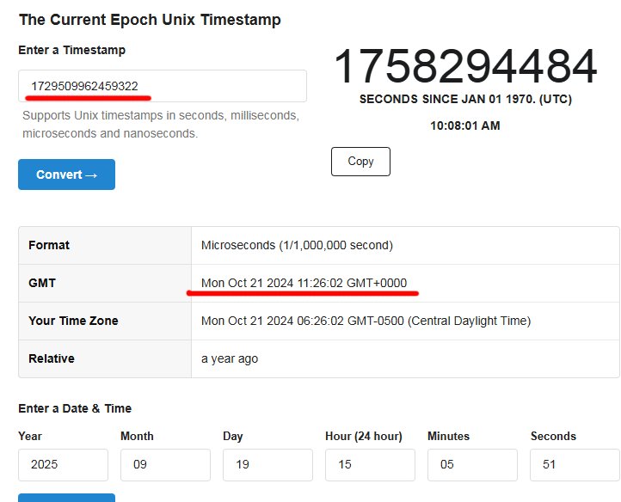Image resolution: width=621 pixels, height=502 pixels.
Task: Select the large 1758294484 epoch number
Action: click(465, 66)
